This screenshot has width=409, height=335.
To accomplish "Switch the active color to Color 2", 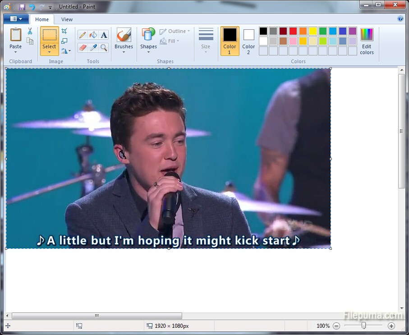I will [x=248, y=41].
